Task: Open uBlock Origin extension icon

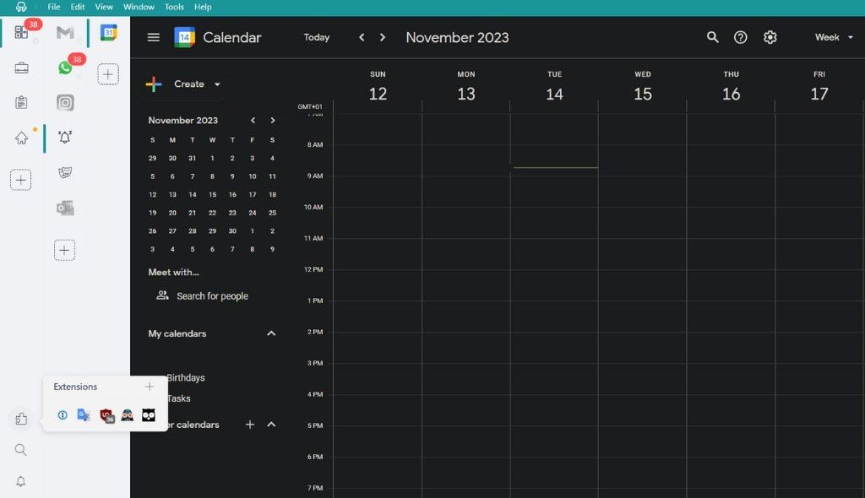Action: 106,416
